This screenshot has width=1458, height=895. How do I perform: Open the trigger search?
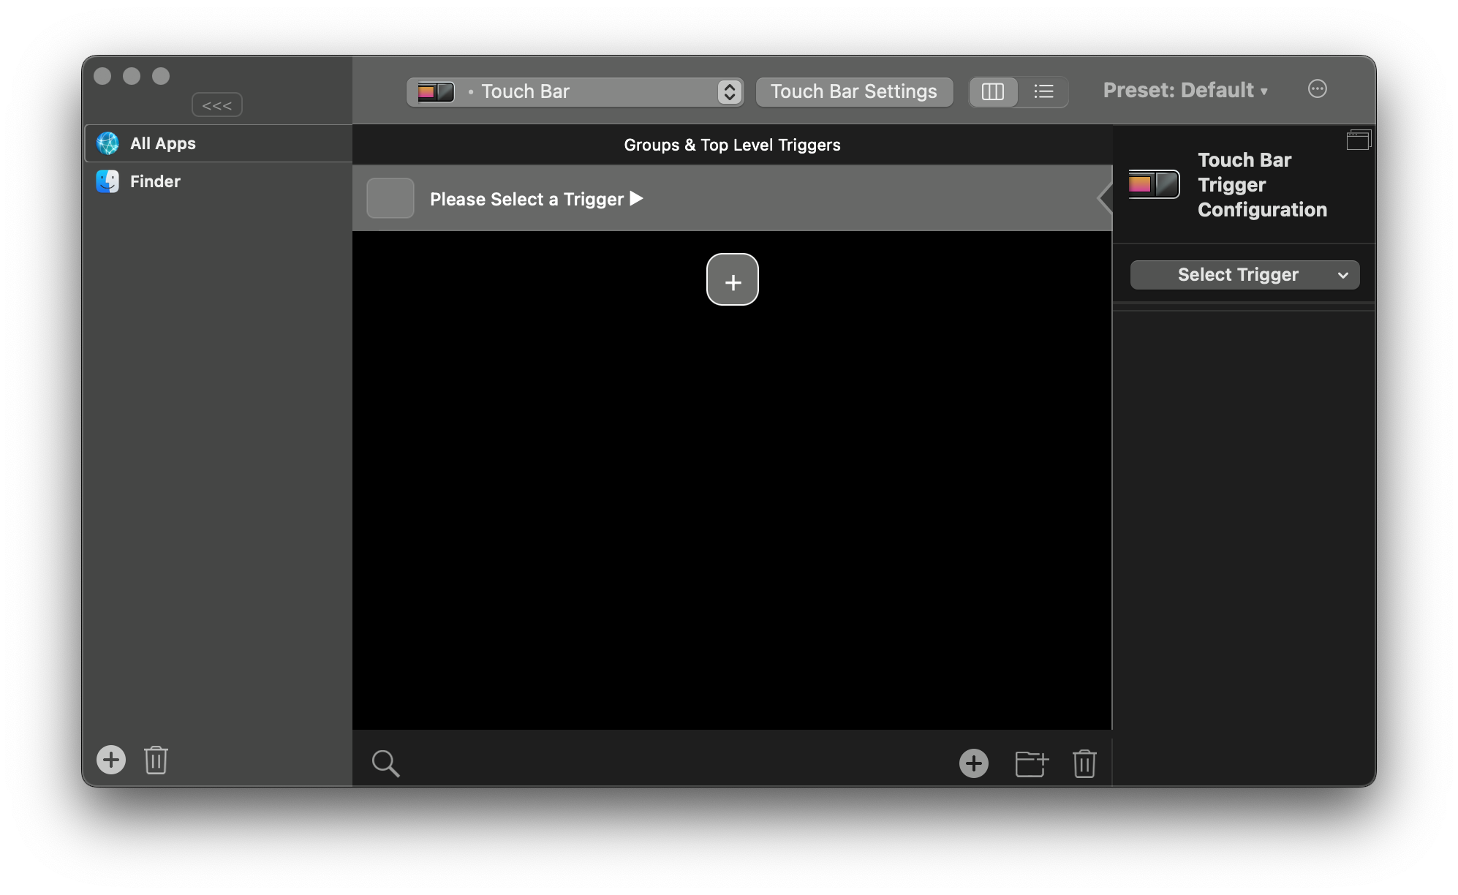(x=385, y=763)
